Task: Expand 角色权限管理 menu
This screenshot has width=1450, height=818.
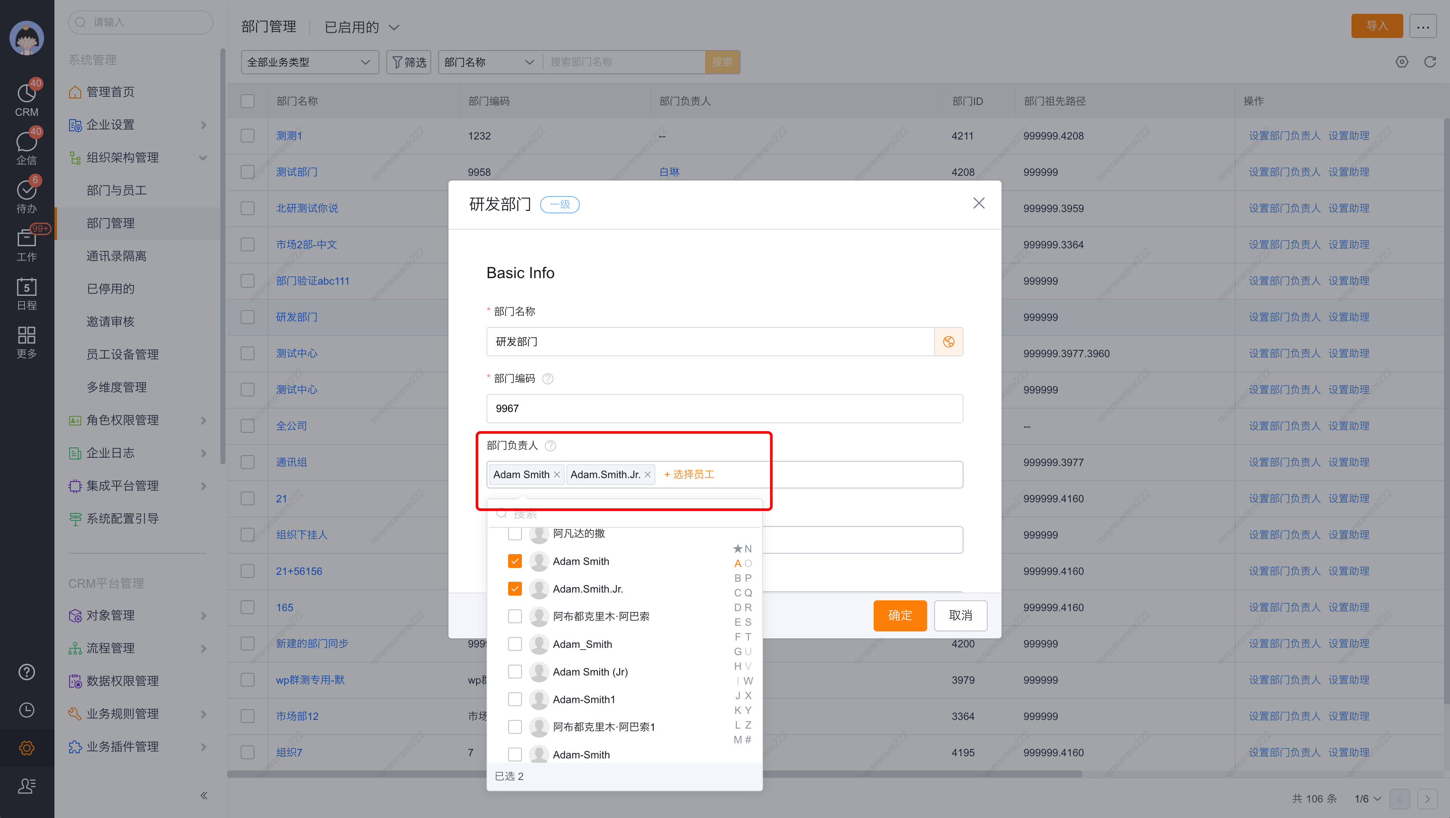Action: 138,420
